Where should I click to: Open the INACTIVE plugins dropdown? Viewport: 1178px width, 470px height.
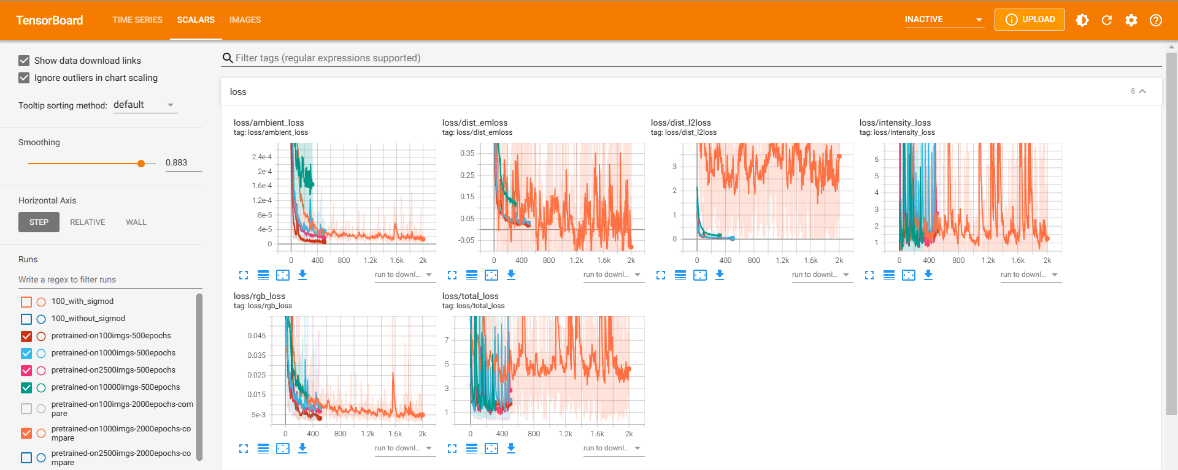[944, 20]
